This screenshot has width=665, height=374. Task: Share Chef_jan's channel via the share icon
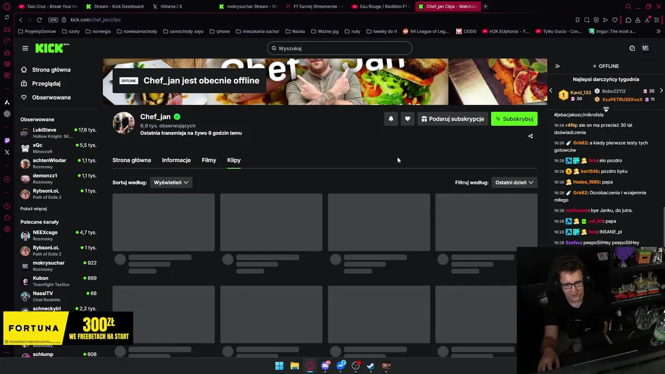pyautogui.click(x=530, y=136)
